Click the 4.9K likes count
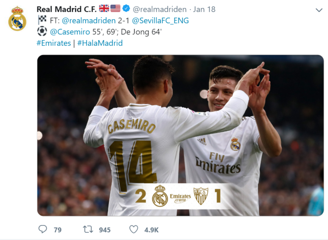The image size is (328, 240). (152, 230)
